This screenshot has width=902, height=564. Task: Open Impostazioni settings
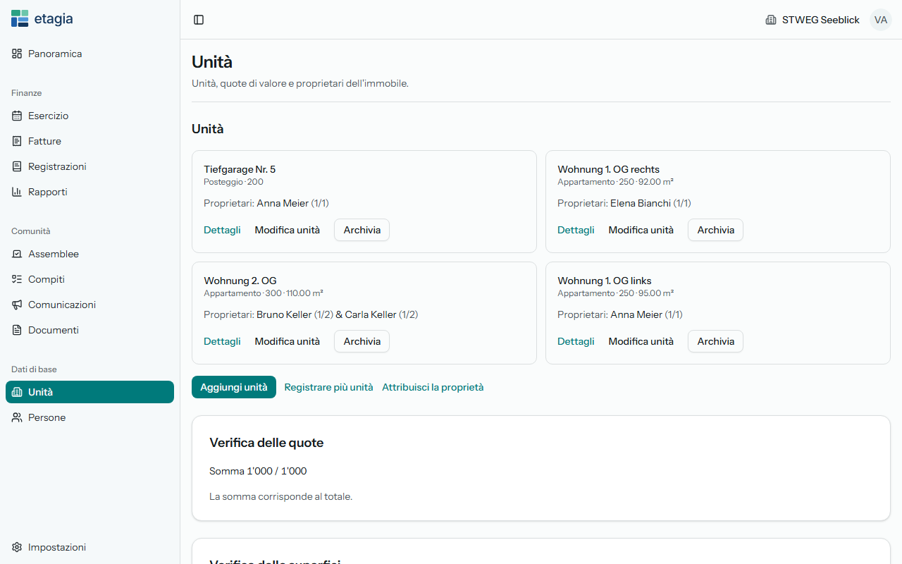(x=90, y=547)
